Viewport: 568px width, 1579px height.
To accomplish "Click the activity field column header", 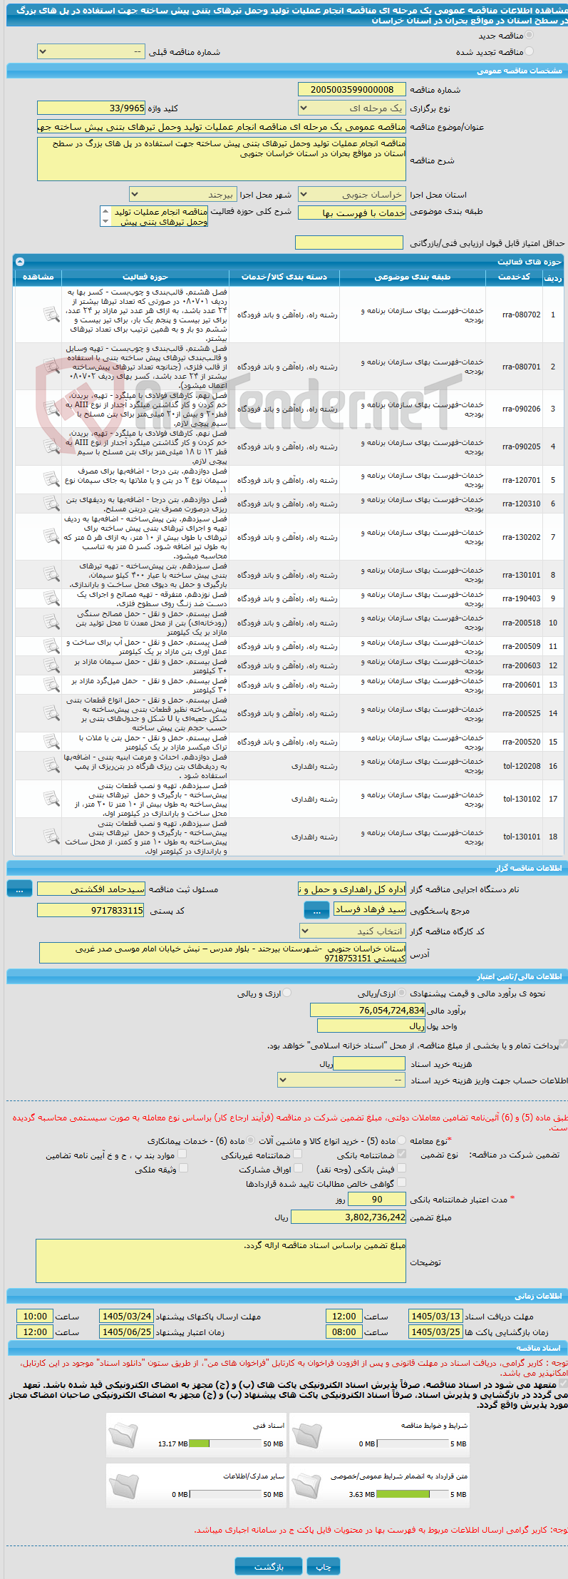I will click(145, 277).
